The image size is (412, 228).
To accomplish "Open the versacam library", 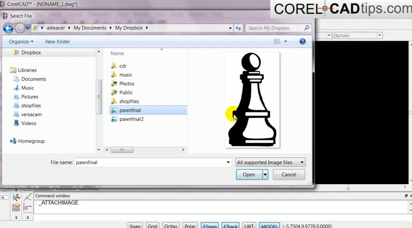I will coord(31,115).
